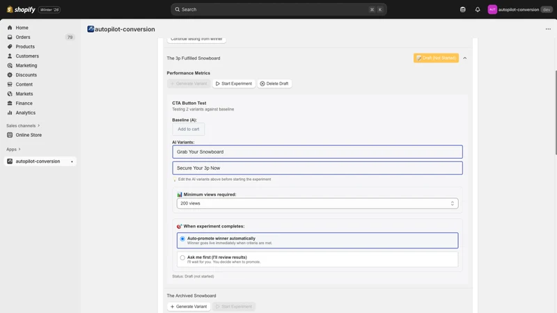Click the 'CTA Button Test' heading
The image size is (557, 313).
[x=189, y=103]
